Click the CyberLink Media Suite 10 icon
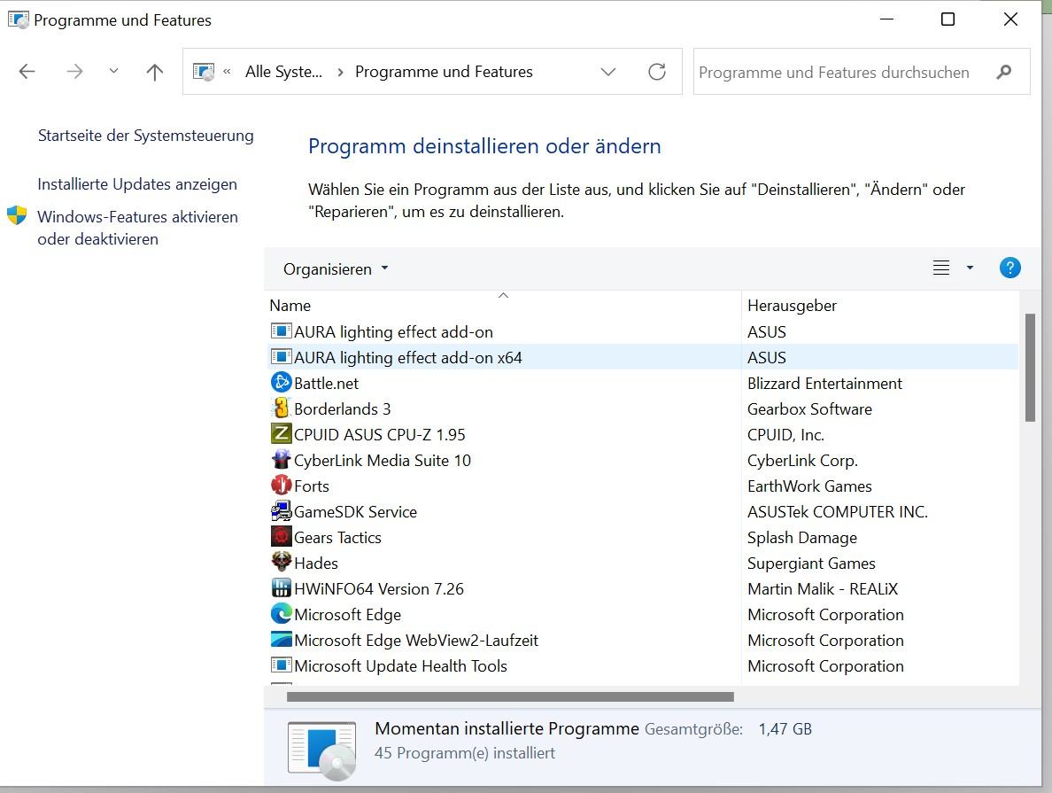Image resolution: width=1052 pixels, height=793 pixels. tap(281, 459)
